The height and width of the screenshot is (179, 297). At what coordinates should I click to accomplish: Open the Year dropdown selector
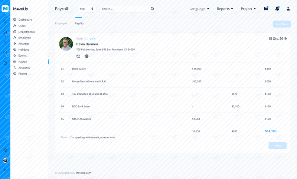point(87,9)
